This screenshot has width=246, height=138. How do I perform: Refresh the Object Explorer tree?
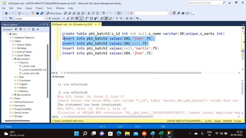click(33, 29)
